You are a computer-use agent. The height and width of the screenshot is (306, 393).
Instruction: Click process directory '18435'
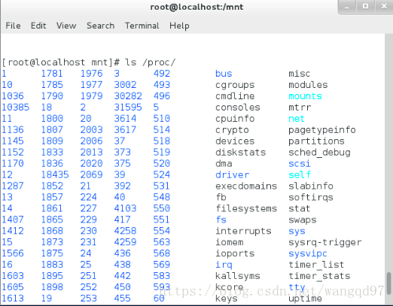point(55,174)
